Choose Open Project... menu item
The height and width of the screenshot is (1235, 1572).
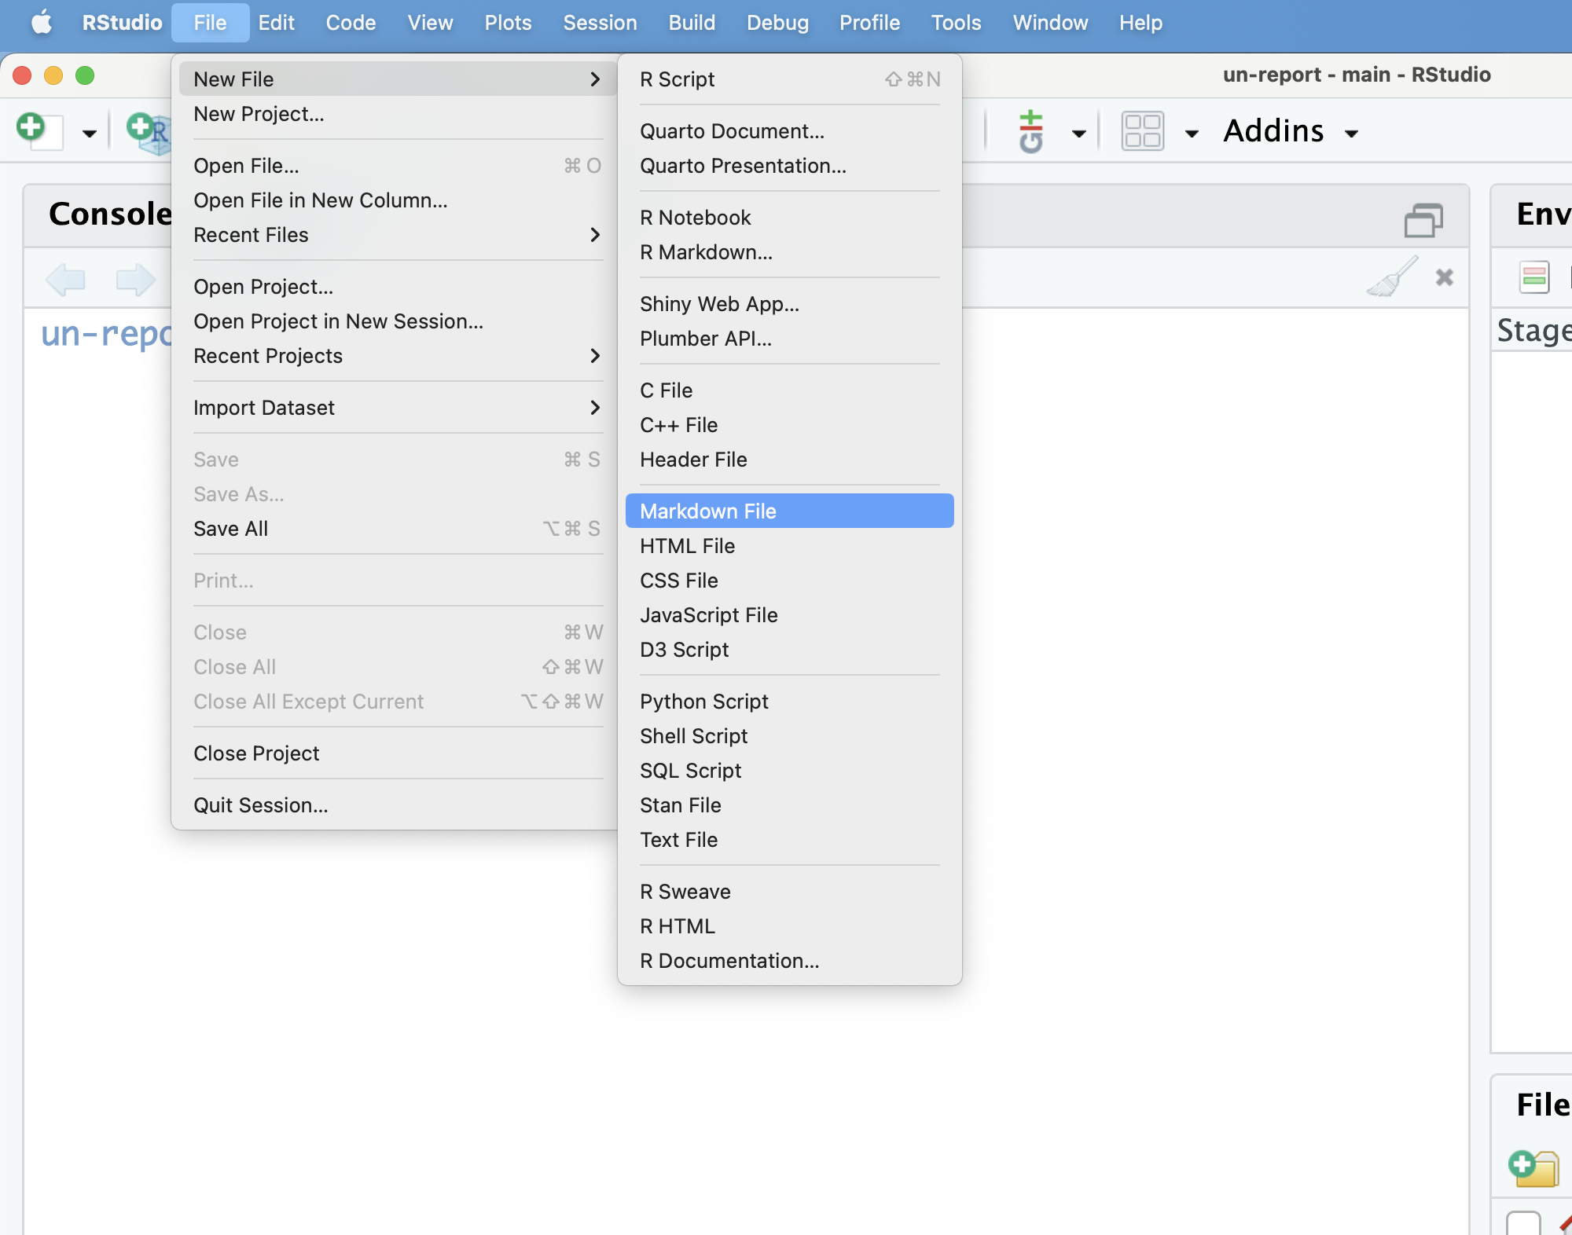[398, 287]
